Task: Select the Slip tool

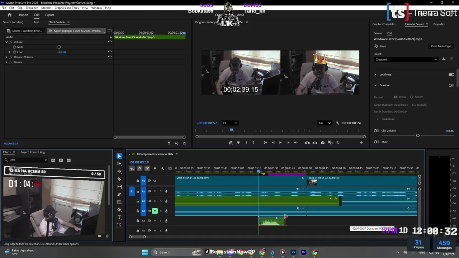Action: [119, 187]
